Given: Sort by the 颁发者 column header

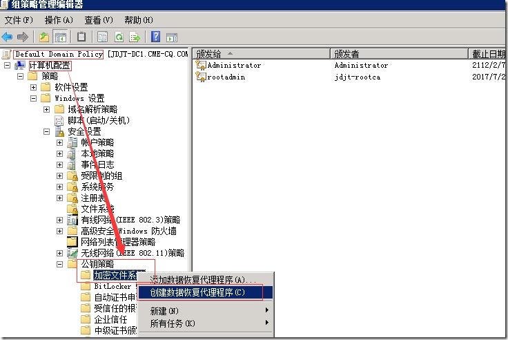Looking at the screenshot, I should [x=399, y=53].
